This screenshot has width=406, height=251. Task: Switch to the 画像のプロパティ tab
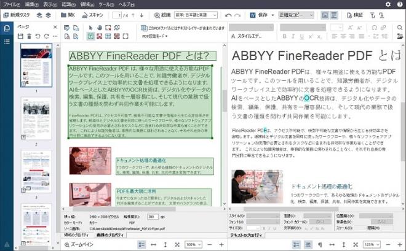click(x=110, y=235)
